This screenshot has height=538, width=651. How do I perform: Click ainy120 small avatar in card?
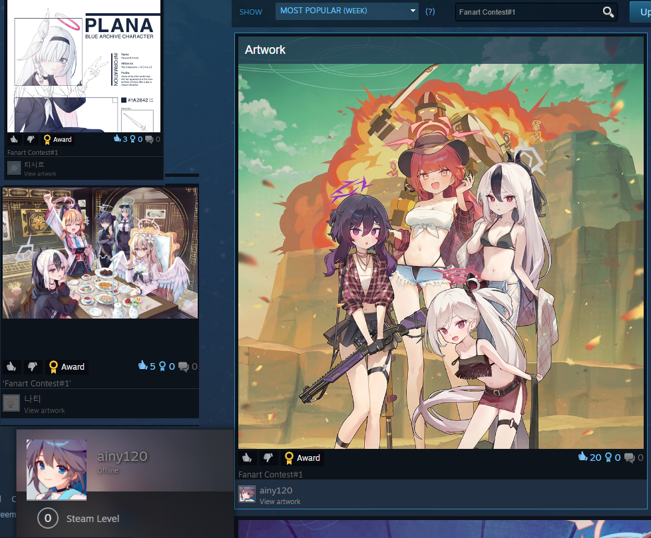(x=247, y=495)
